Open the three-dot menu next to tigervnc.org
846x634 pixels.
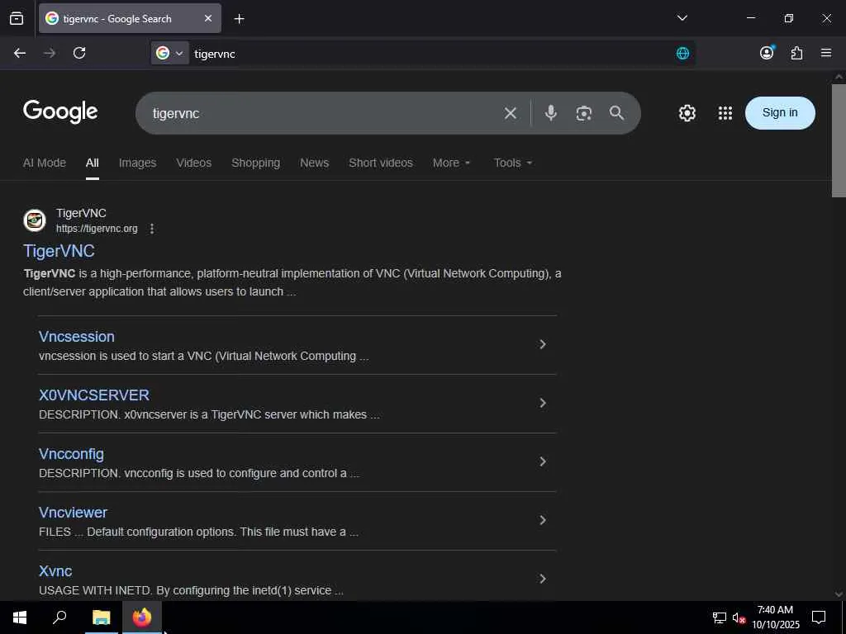152,229
